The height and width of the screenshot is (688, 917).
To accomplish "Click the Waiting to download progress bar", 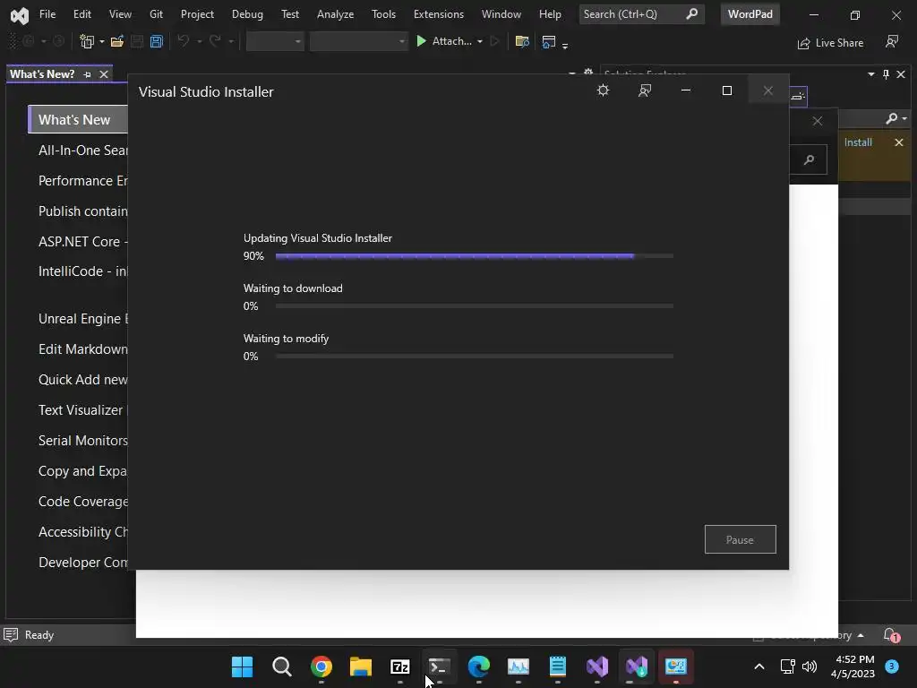I will click(x=475, y=306).
